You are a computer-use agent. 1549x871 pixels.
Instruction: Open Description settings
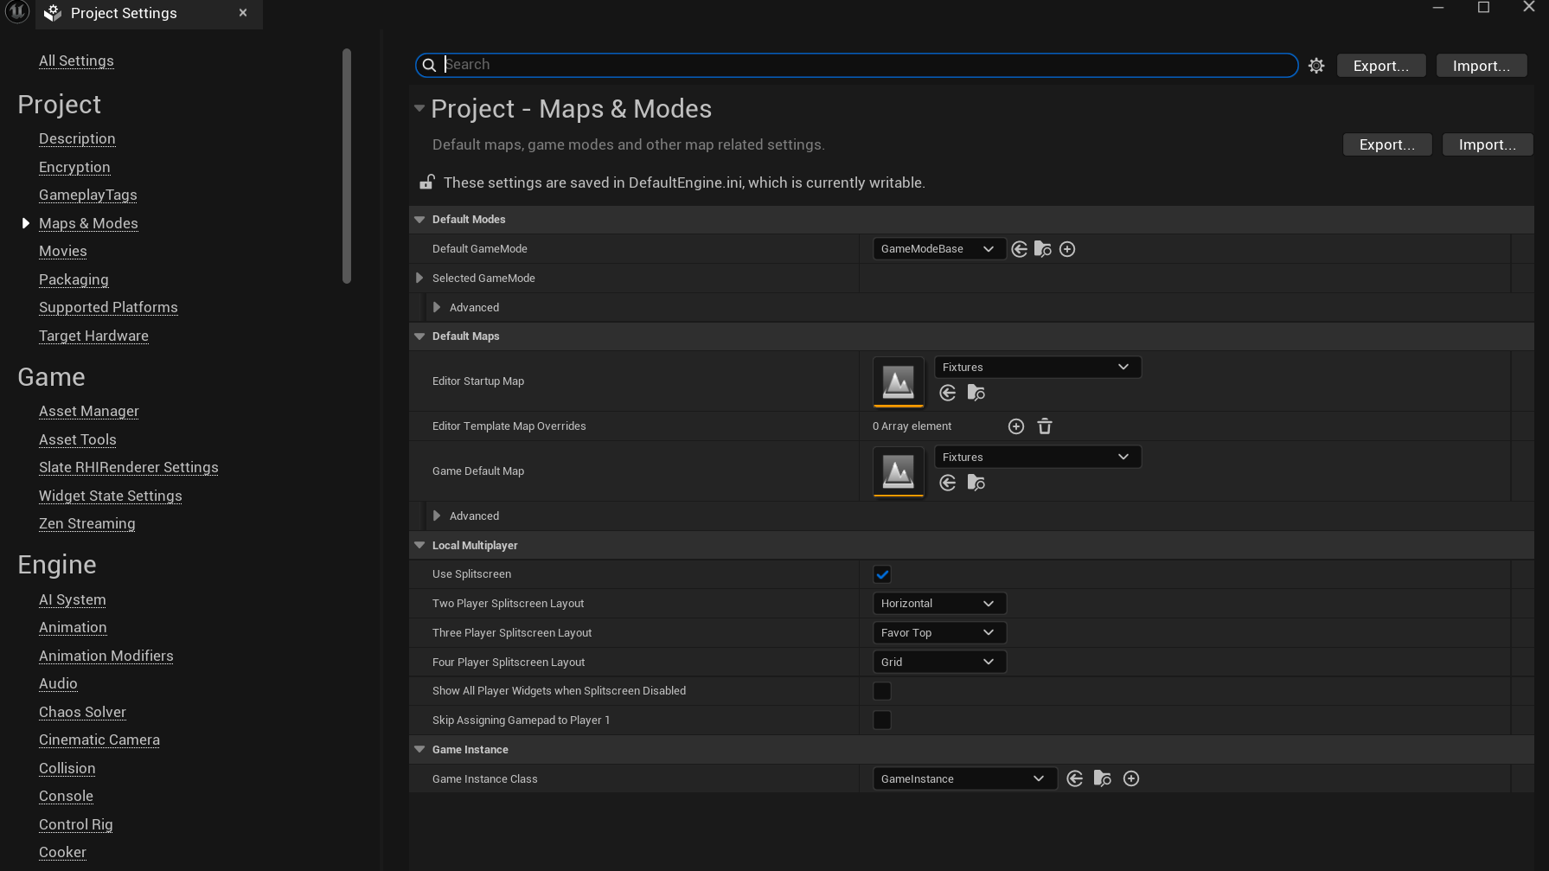[77, 138]
